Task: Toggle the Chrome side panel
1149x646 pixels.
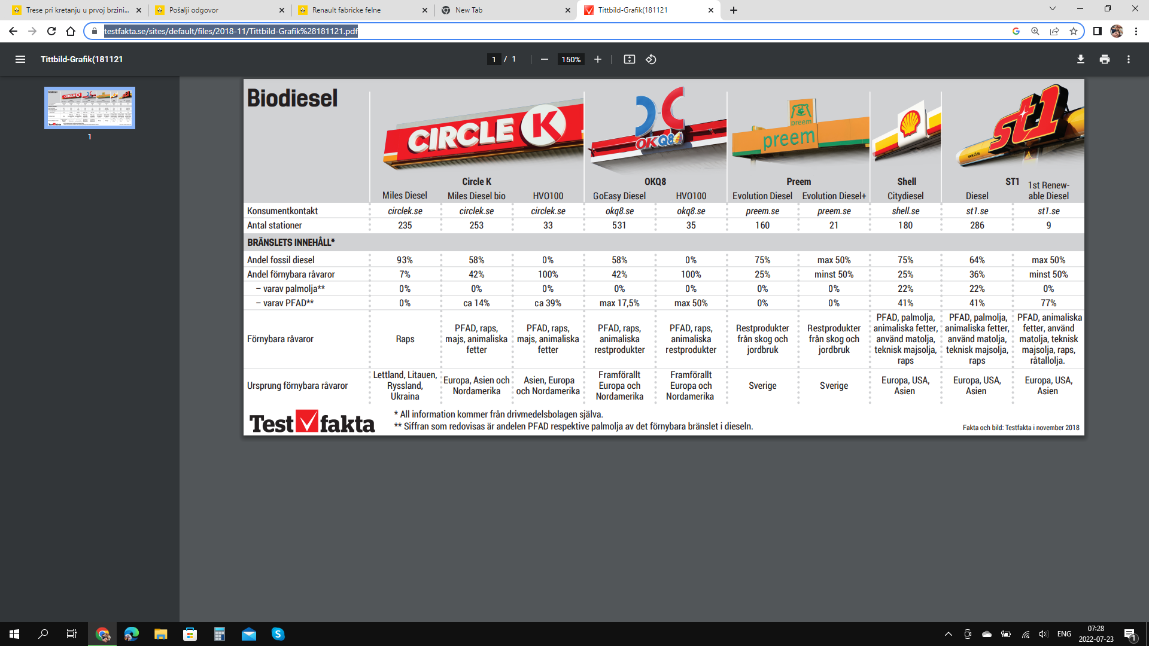Action: click(x=1097, y=31)
